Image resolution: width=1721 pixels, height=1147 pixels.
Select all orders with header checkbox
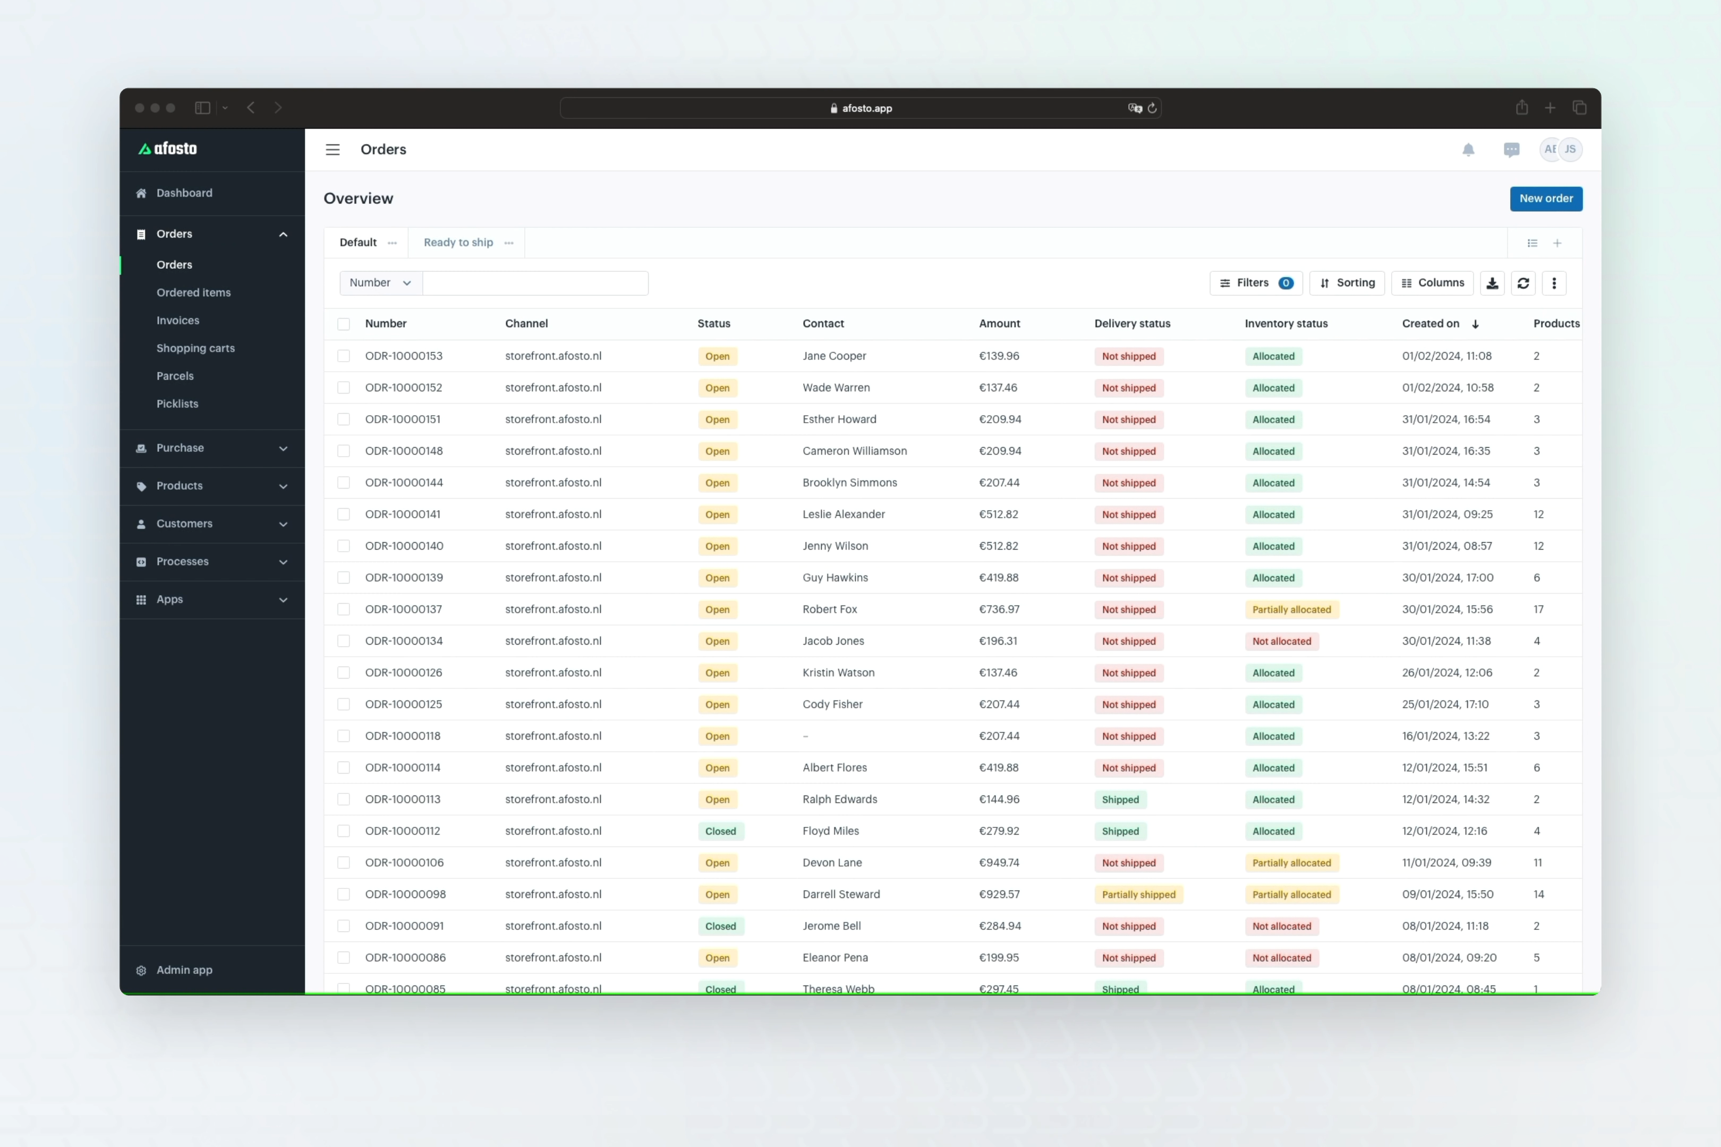pos(343,324)
